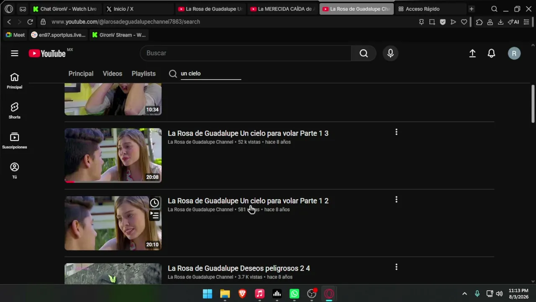Open YouTube notifications bell
536x302 pixels.
491,53
